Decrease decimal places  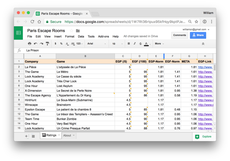[x=67, y=44]
